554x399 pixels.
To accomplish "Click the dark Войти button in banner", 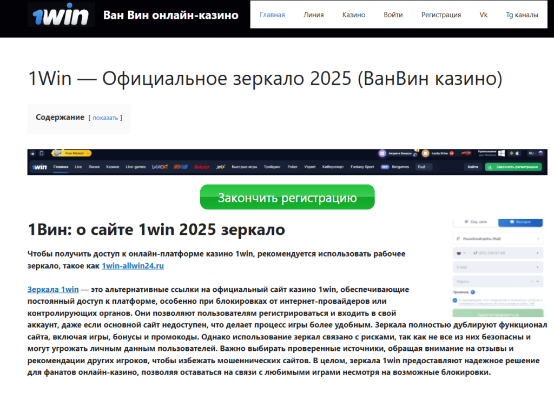I will (473, 167).
